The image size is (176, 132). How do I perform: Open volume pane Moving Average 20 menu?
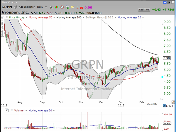coord(42,111)
